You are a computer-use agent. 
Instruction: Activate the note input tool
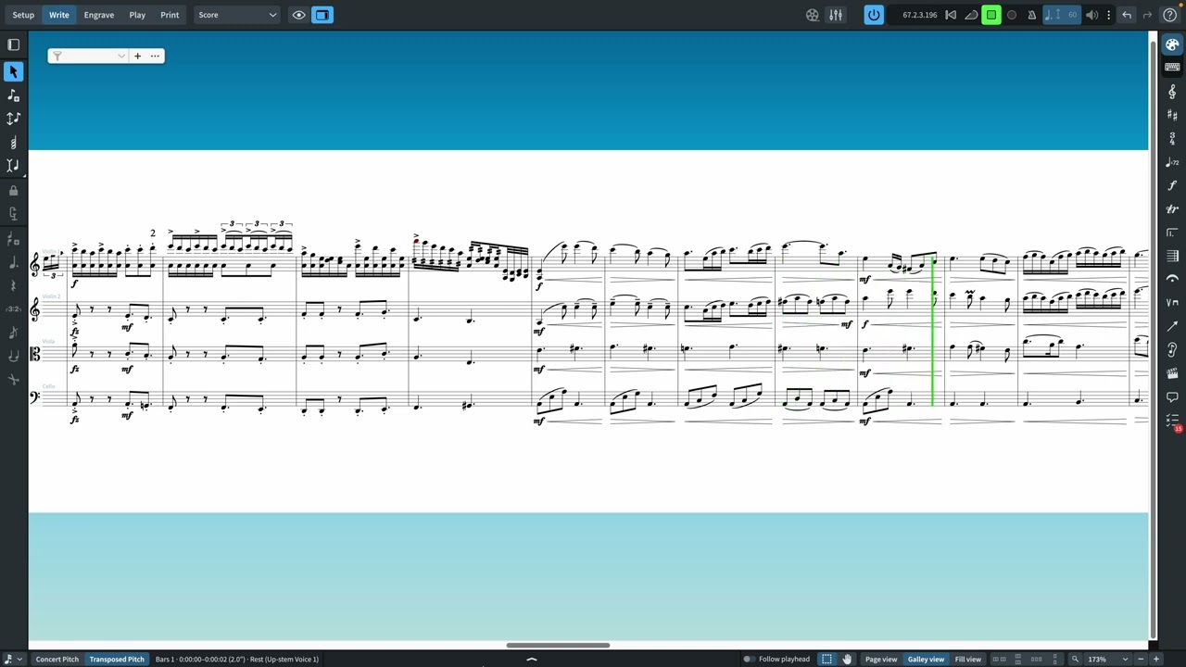click(13, 94)
